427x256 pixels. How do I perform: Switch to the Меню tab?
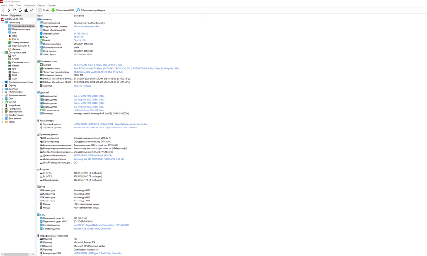(5, 15)
